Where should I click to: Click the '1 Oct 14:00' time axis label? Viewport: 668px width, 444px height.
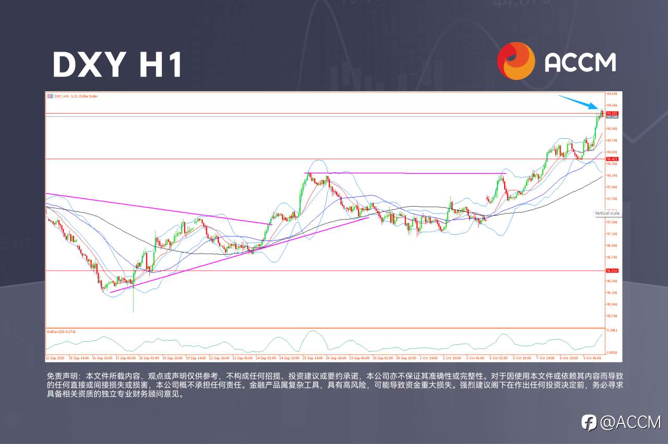[428, 358]
